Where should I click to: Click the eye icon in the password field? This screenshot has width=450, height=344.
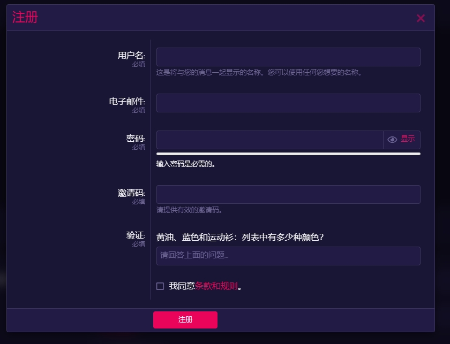coord(392,140)
